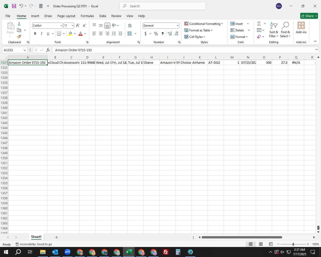
Task: Click the AutoSum sigma icon
Action: pos(259,24)
